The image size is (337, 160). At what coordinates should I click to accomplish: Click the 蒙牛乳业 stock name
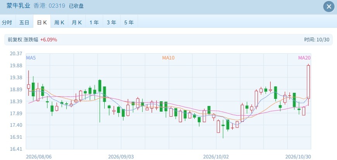(x=18, y=6)
